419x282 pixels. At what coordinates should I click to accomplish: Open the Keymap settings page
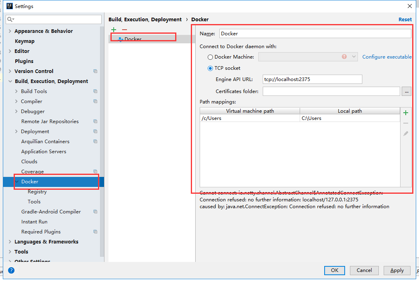pos(25,41)
